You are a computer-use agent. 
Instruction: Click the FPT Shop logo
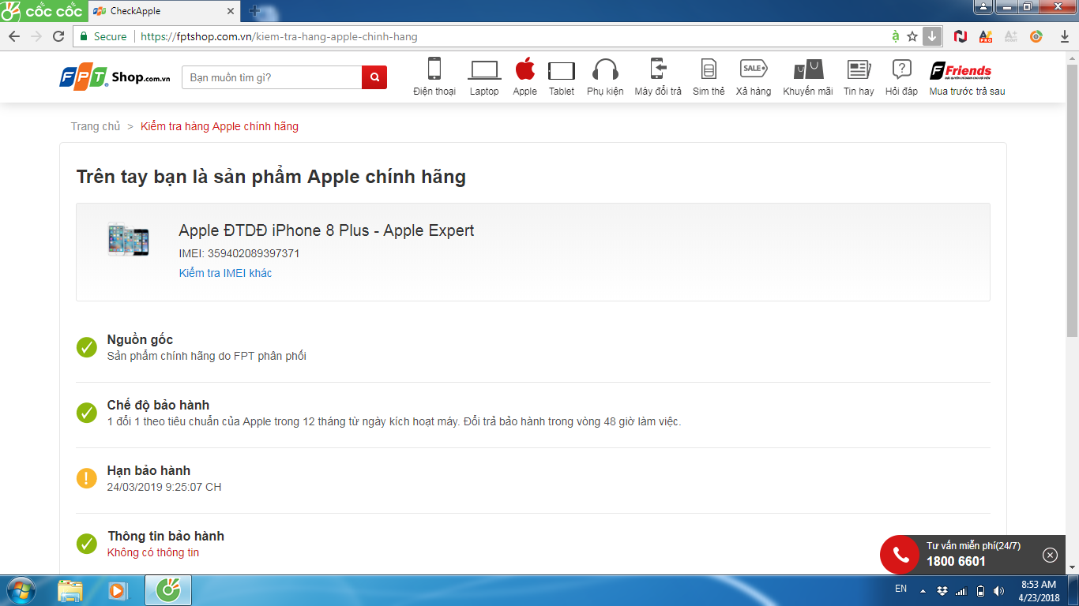115,77
